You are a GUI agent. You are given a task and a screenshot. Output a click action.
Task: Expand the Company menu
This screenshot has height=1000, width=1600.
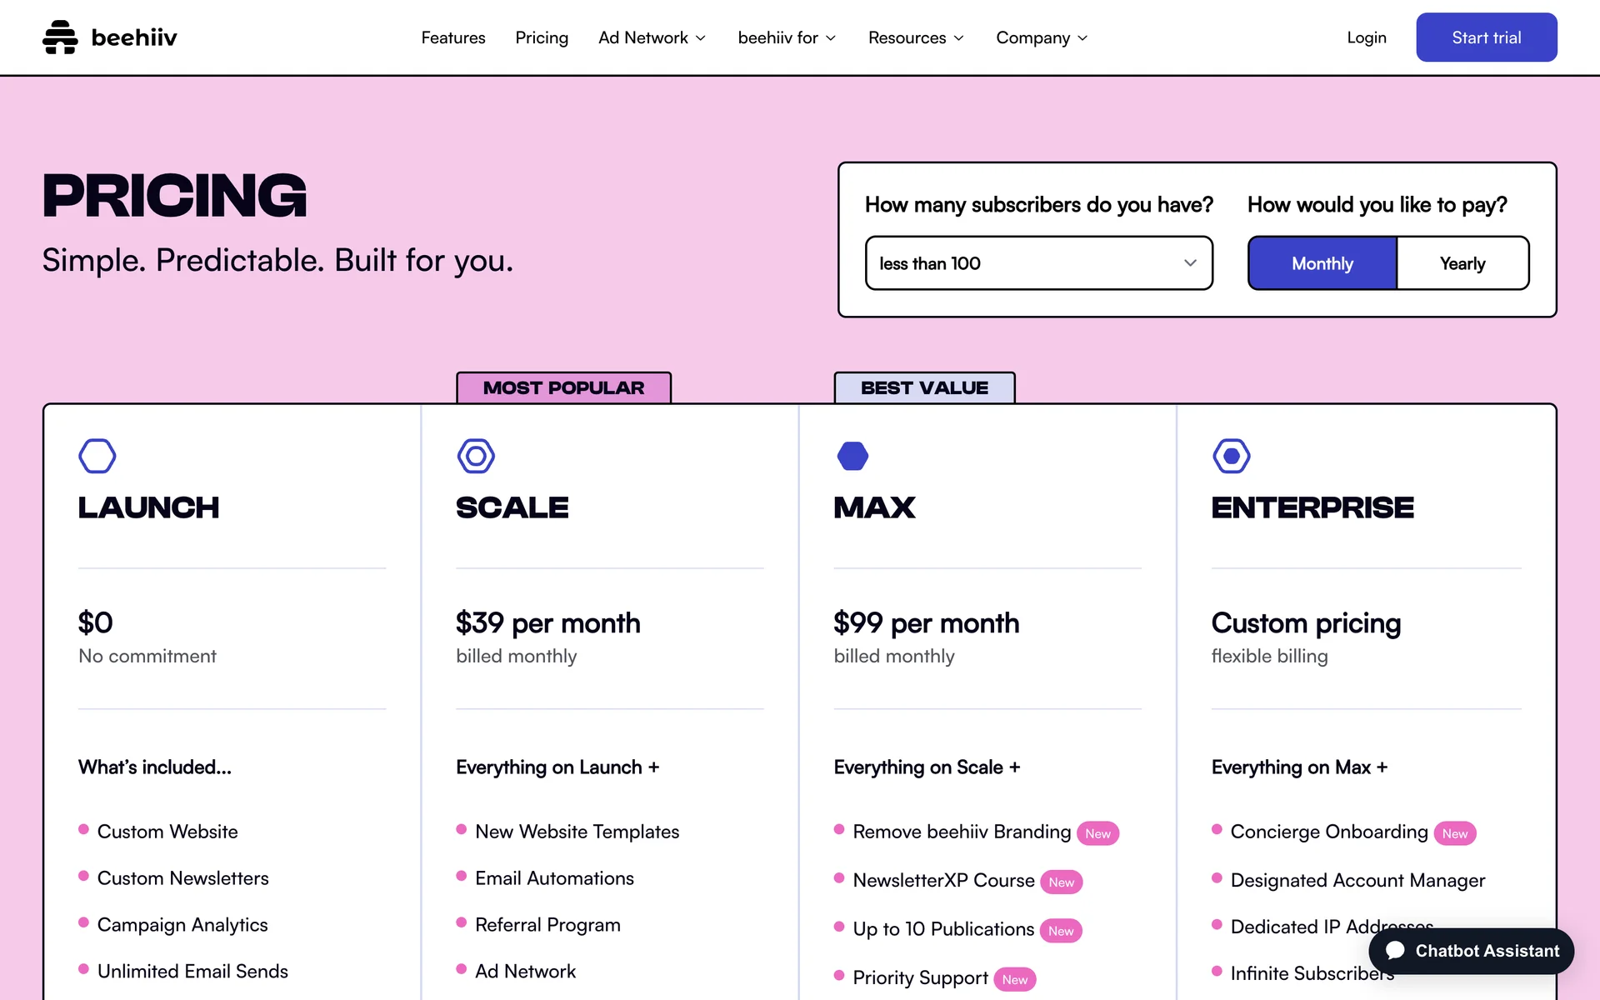(x=1041, y=37)
